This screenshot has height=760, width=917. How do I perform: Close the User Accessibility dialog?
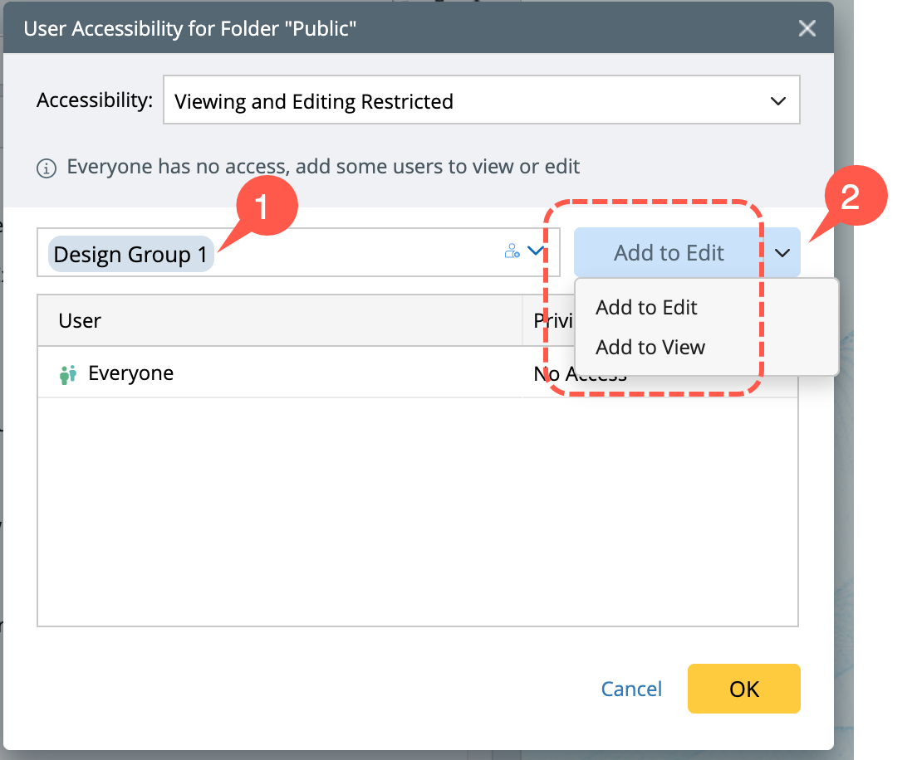(807, 29)
